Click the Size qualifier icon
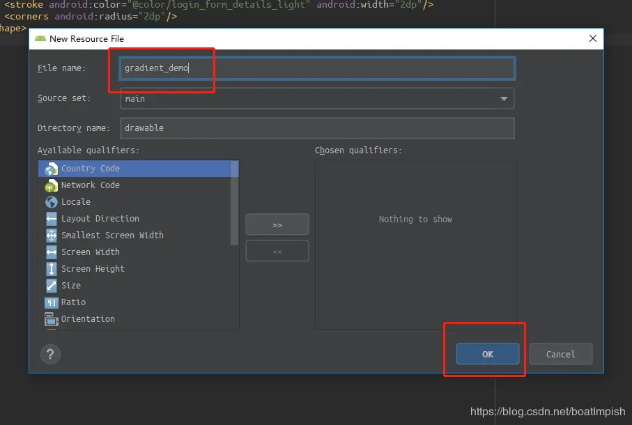 (51, 286)
